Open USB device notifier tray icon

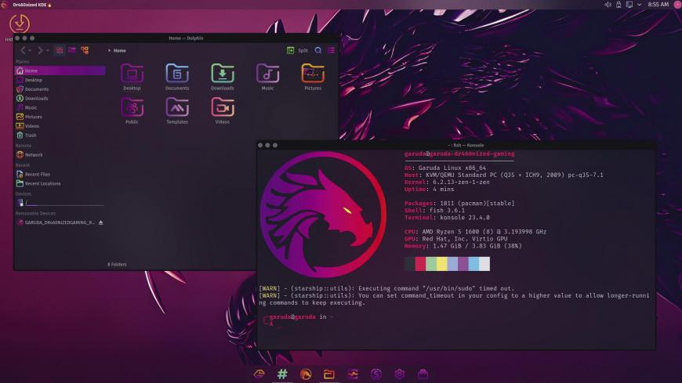(x=619, y=5)
